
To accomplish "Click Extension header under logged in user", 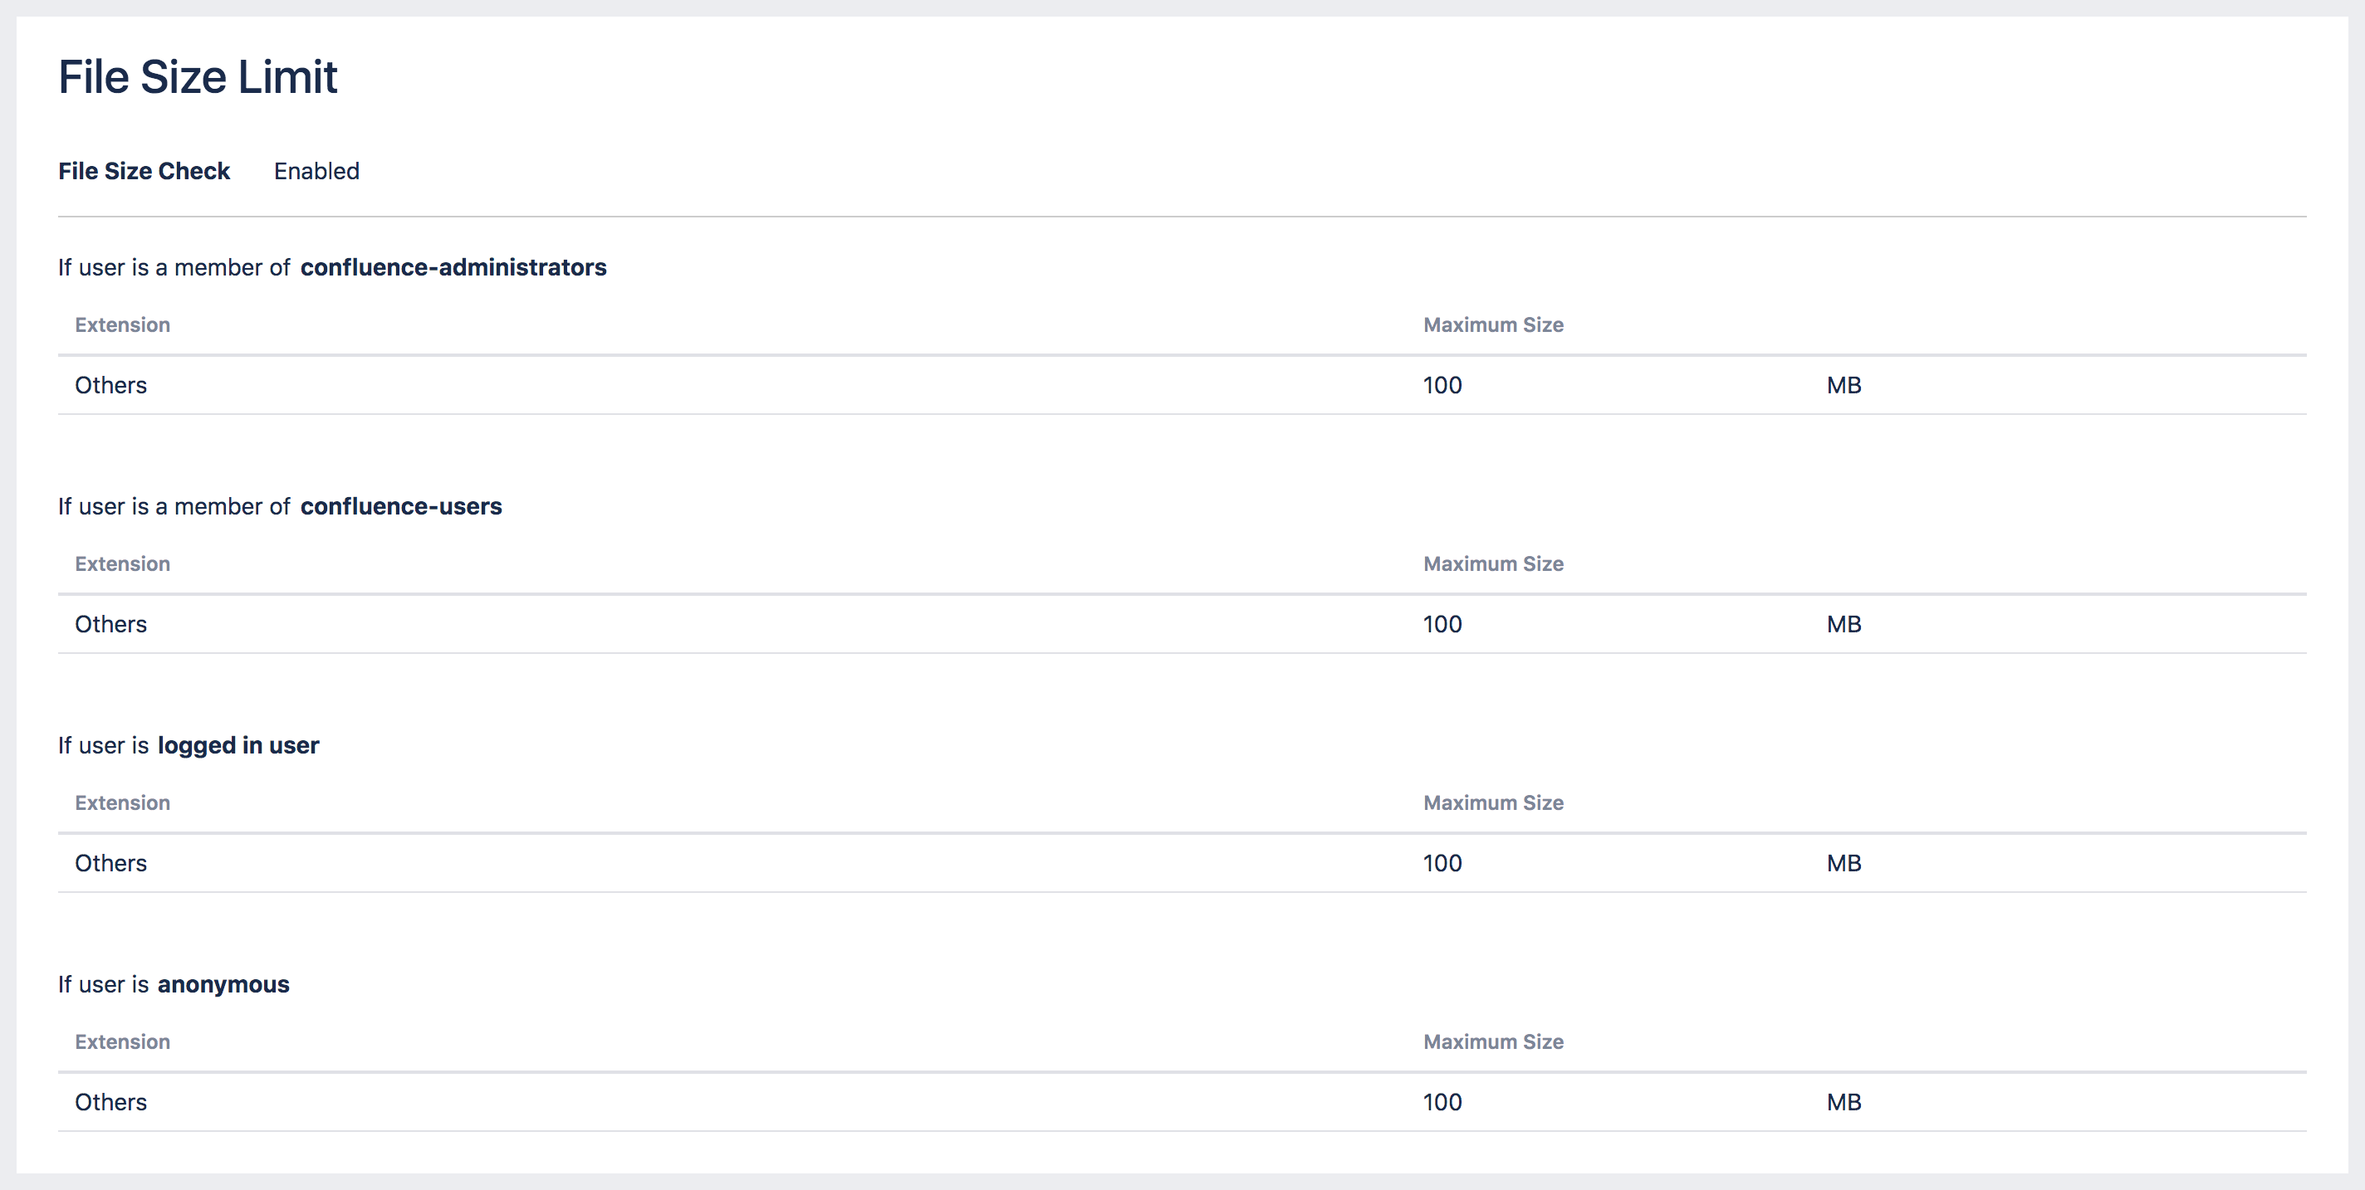I will coord(122,802).
